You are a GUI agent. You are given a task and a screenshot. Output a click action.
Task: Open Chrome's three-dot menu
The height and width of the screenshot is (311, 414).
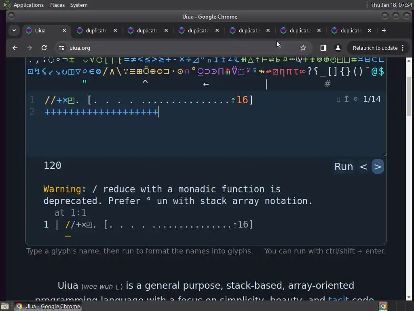(403, 48)
